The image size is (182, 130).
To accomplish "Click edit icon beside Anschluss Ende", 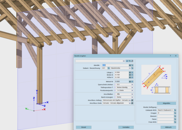I will tap(132, 103).
